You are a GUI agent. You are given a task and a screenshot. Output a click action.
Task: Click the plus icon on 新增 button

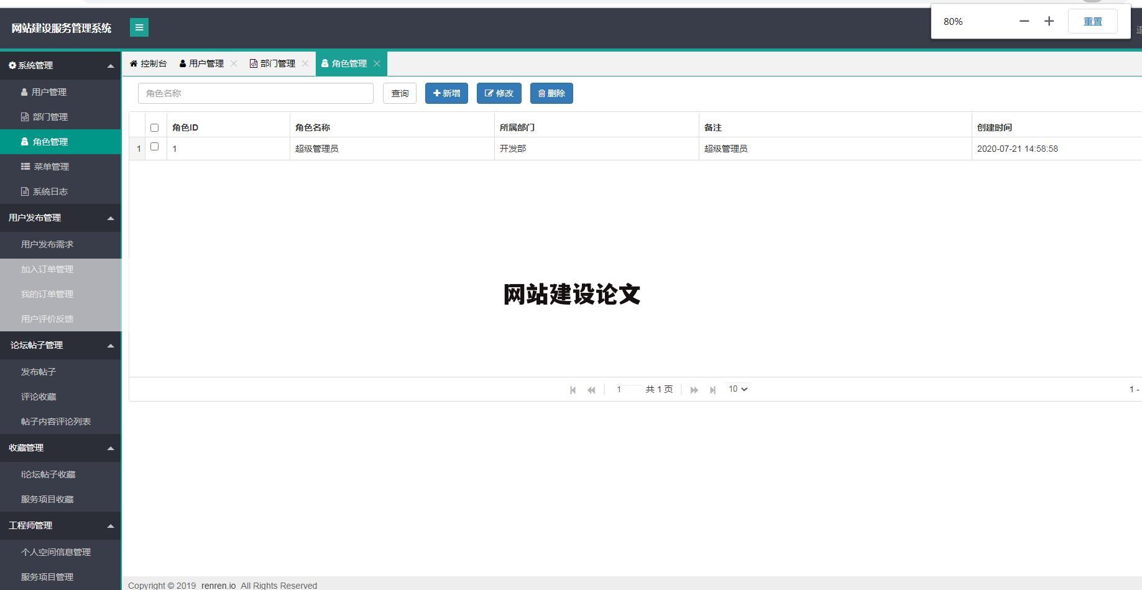(x=436, y=93)
